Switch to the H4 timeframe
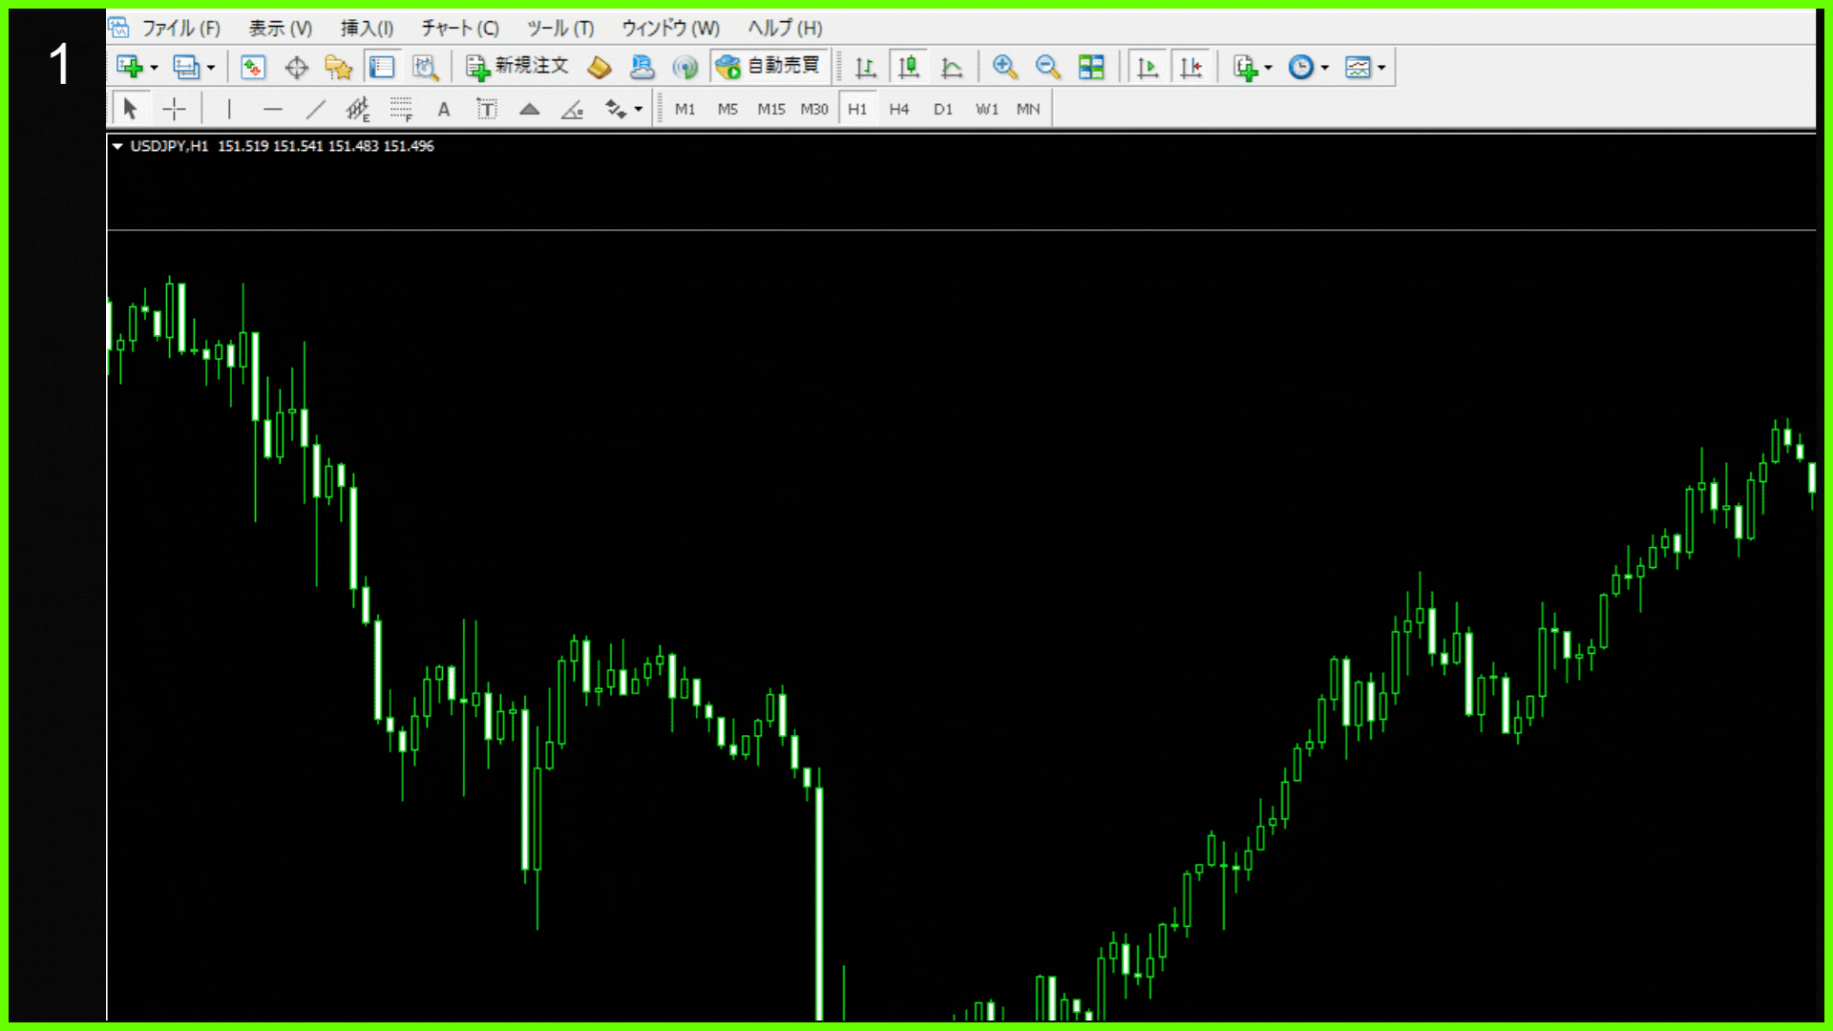 pyautogui.click(x=898, y=109)
